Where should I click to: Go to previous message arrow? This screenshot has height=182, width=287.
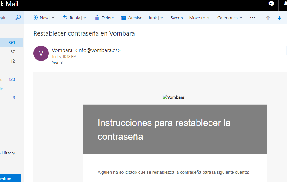point(268,17)
